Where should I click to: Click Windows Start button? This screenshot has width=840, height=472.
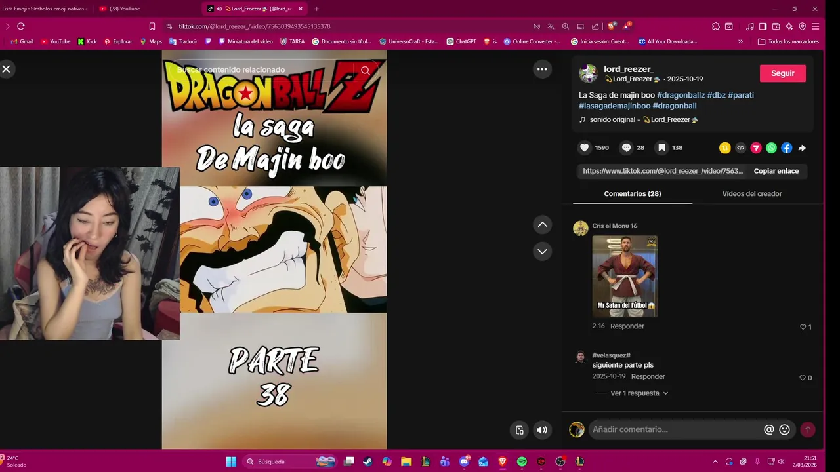pyautogui.click(x=231, y=462)
